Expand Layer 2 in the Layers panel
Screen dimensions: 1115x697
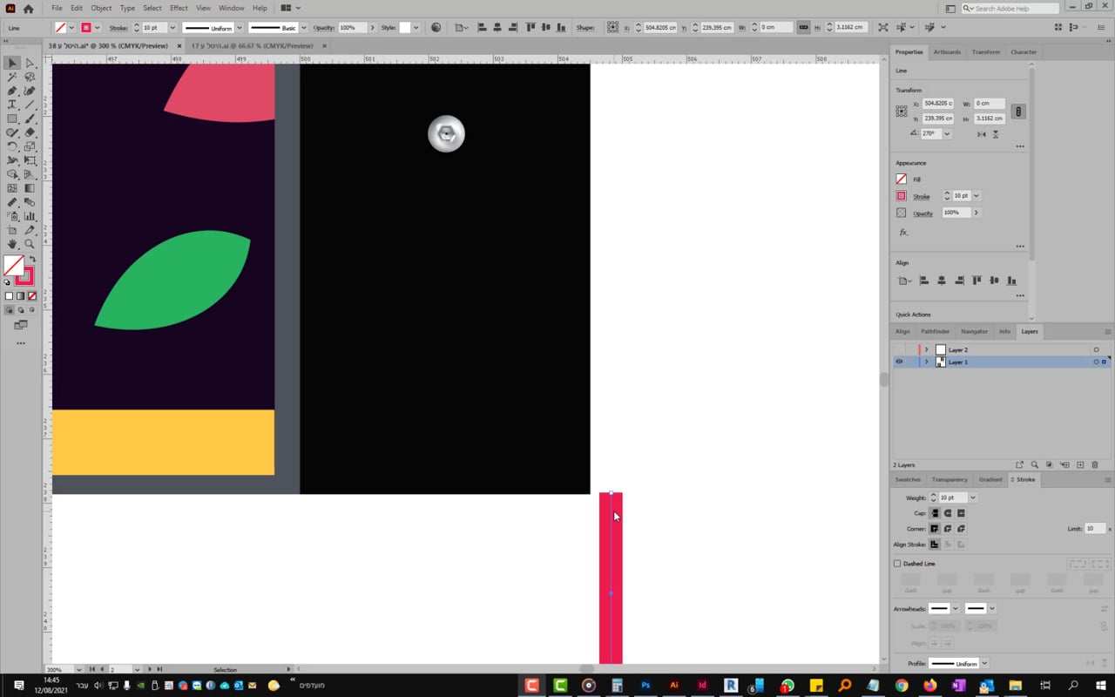tap(926, 350)
